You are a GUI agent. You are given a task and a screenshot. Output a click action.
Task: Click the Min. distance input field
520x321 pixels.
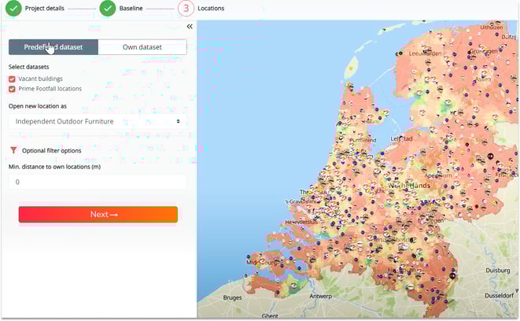[98, 182]
